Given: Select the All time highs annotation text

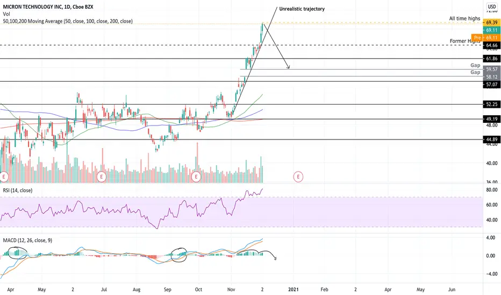Looking at the screenshot, I should 464,18.
